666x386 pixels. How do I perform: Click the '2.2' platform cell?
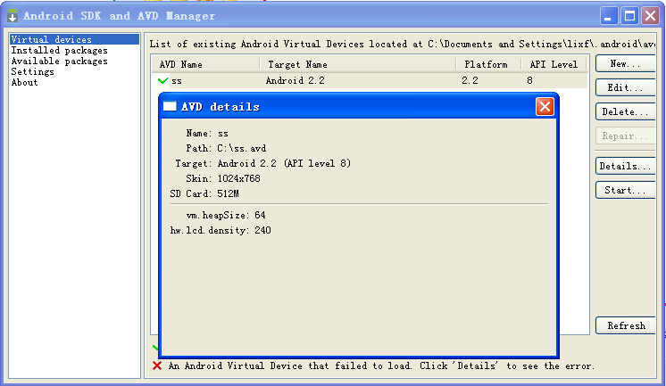click(470, 80)
